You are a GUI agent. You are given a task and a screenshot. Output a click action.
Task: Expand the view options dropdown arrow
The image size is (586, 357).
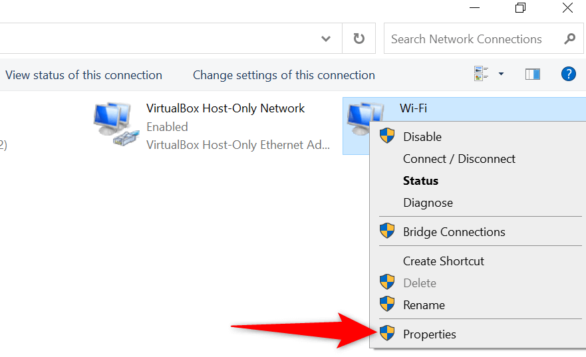pyautogui.click(x=501, y=74)
